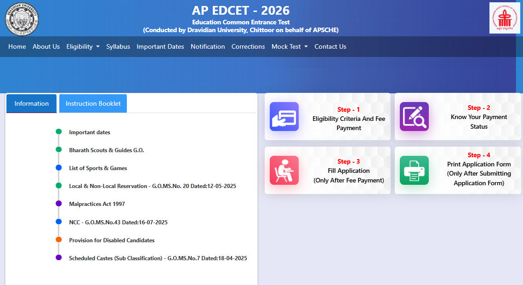523x285 pixels.
Task: Click the blue bullet beside the NCC G.O. entry
Action: coord(59,222)
